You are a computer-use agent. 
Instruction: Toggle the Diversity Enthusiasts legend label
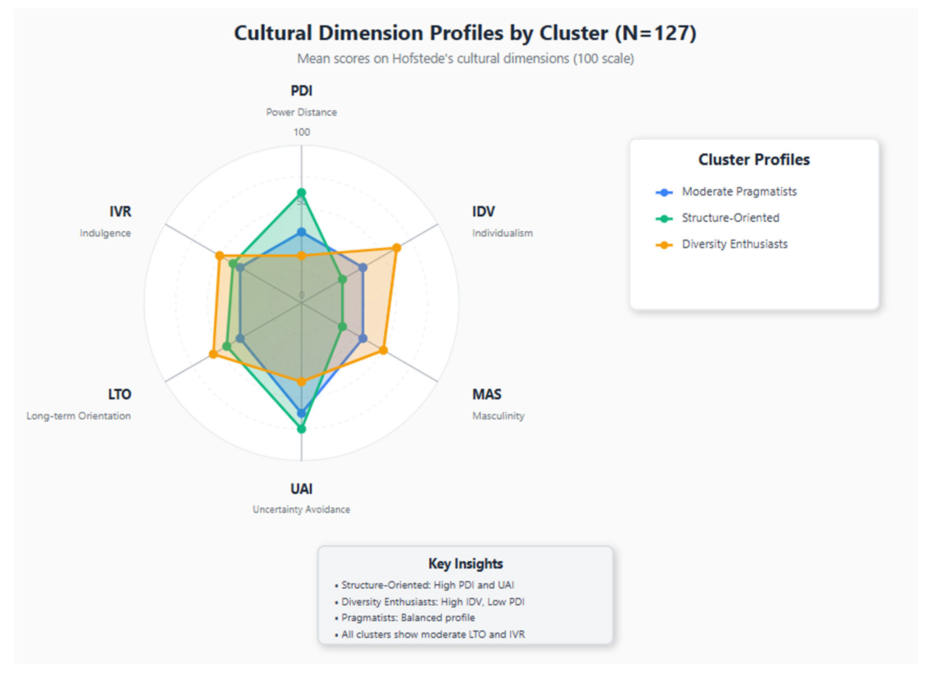[735, 244]
